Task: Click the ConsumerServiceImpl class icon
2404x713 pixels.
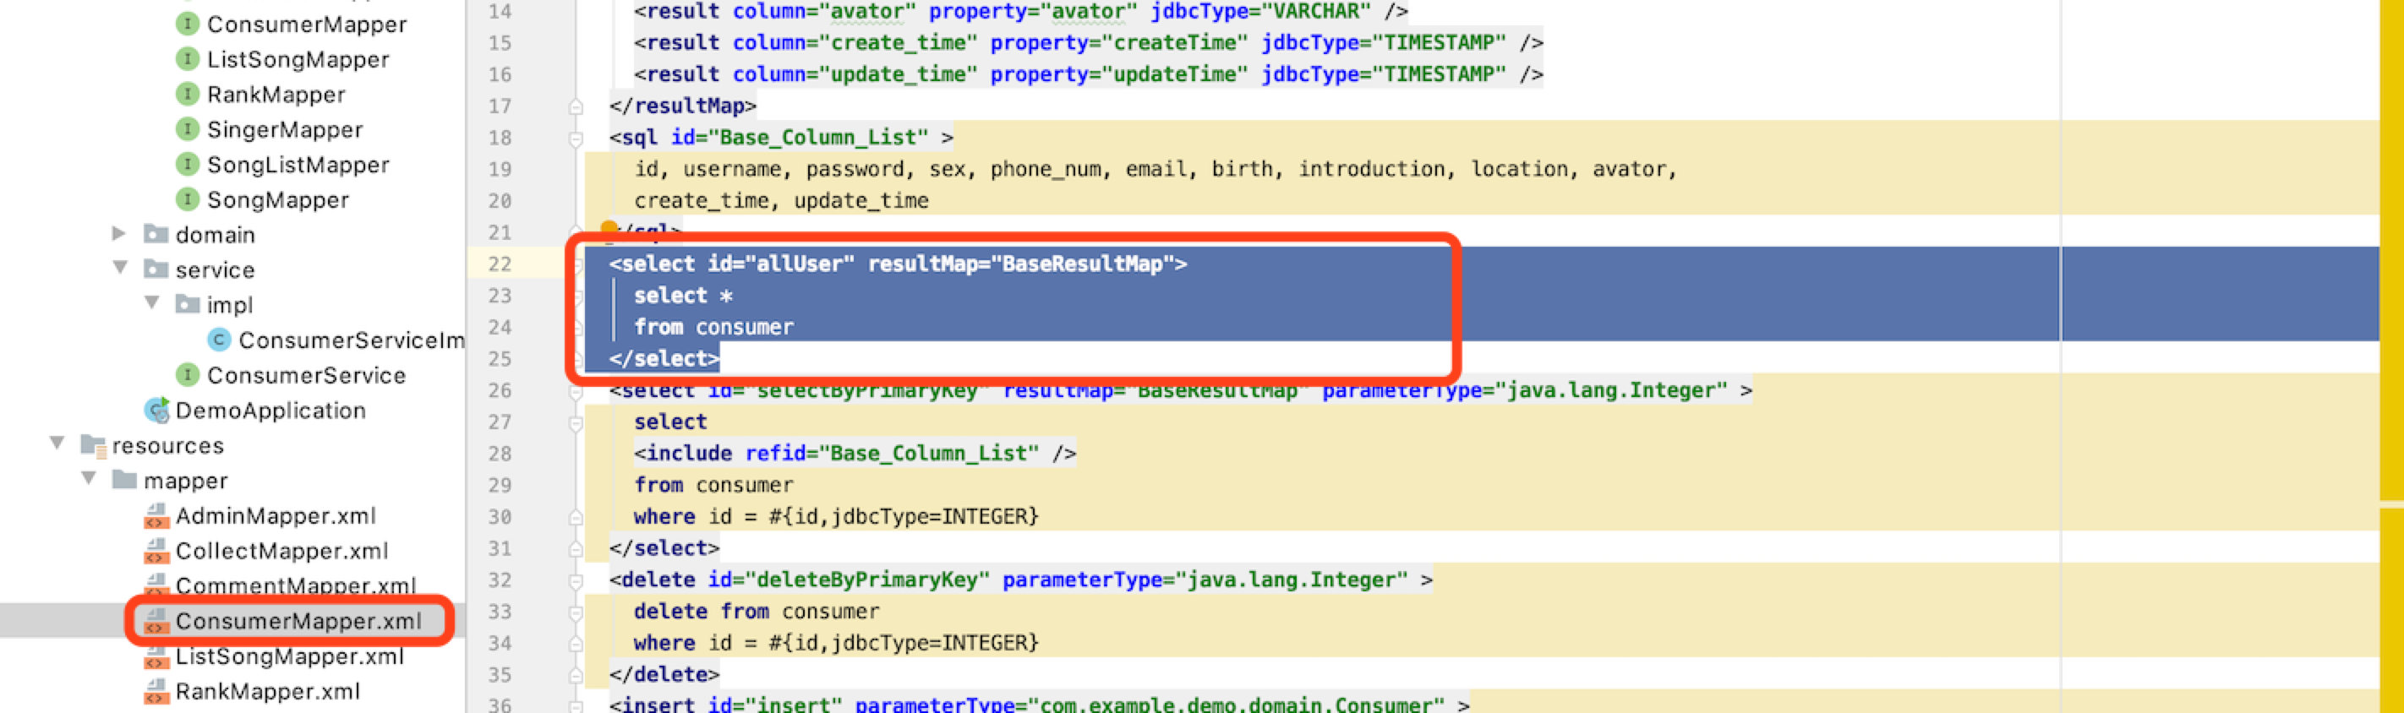Action: point(219,340)
